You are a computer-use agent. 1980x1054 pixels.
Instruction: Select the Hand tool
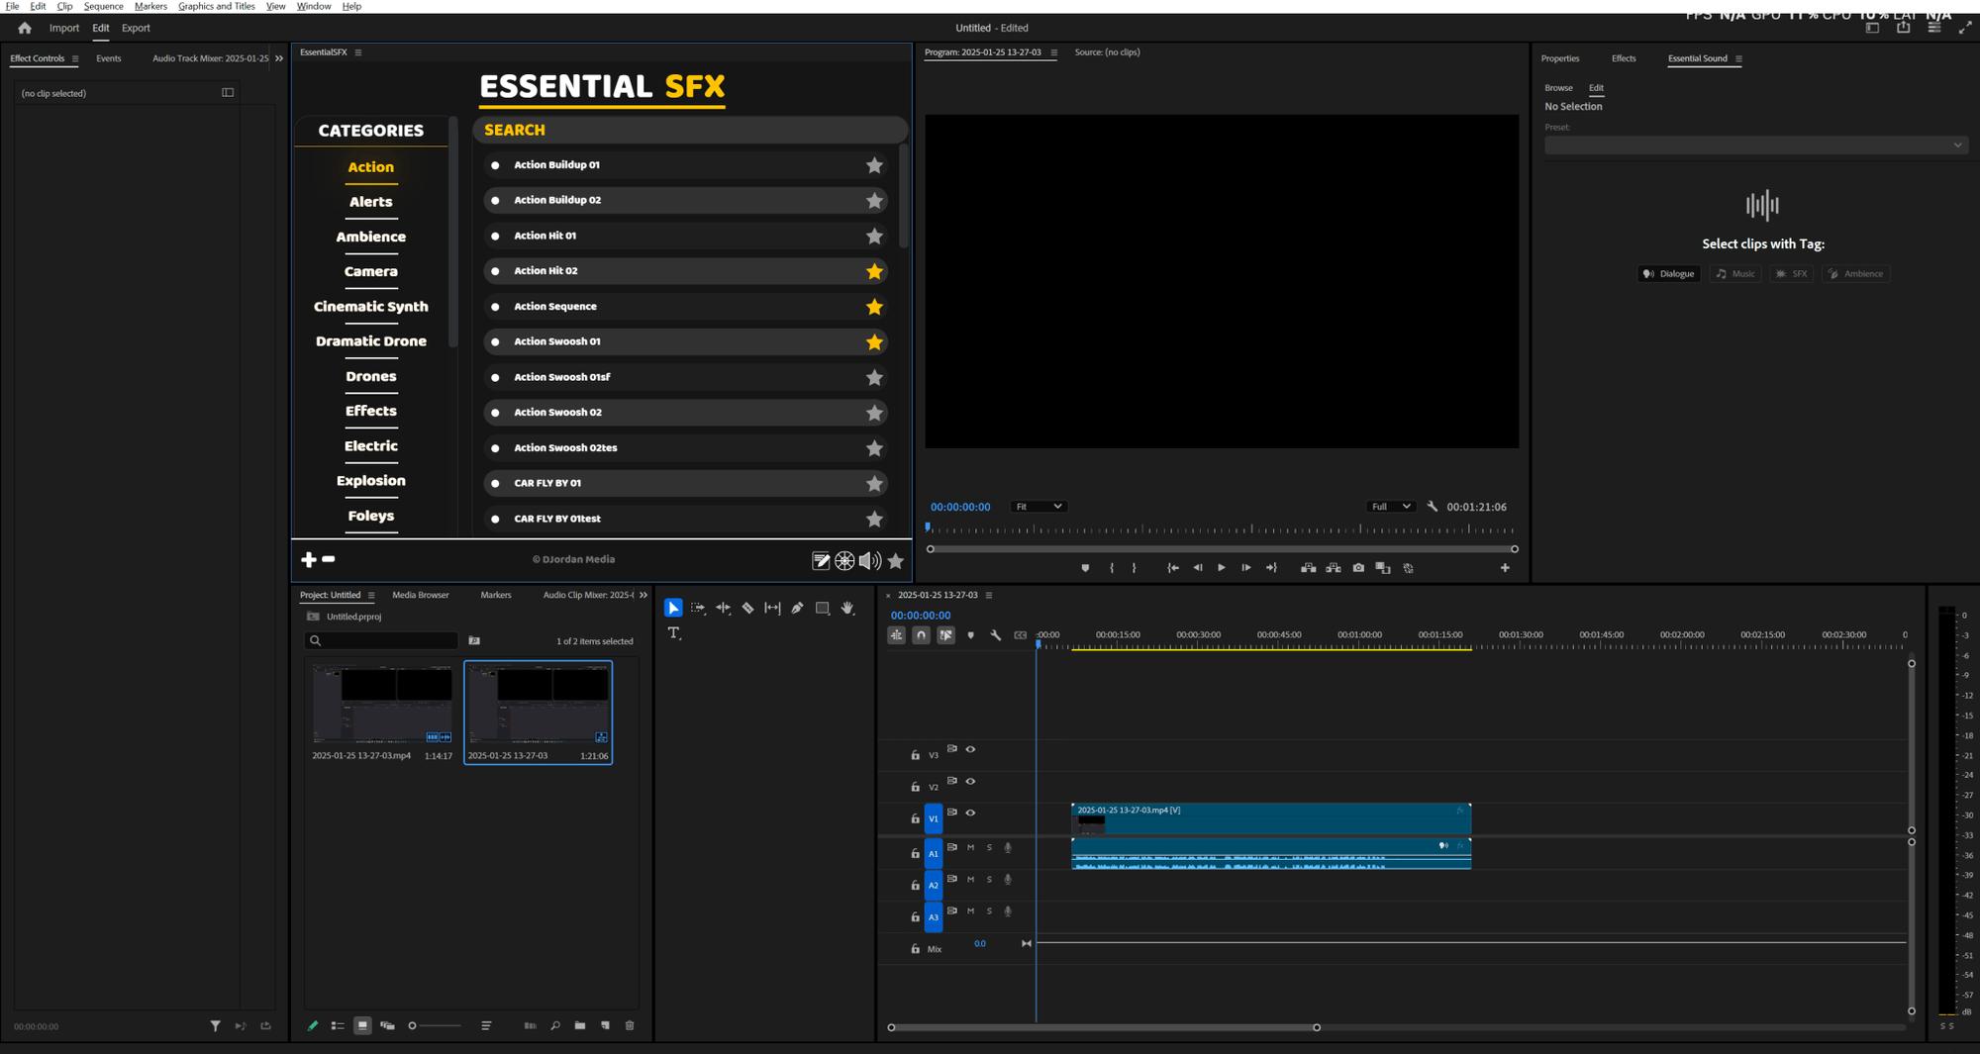847,609
